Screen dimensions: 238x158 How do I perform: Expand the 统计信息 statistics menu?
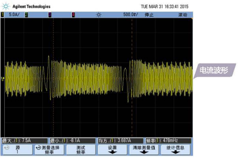click(176, 150)
